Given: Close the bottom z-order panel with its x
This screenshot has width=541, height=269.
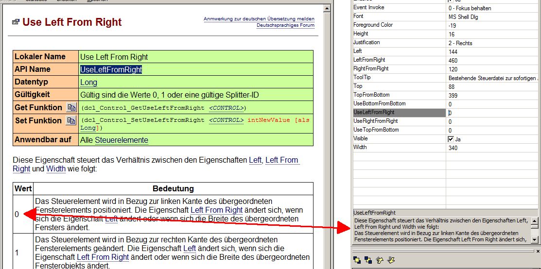Looking at the screenshot, I should click(x=538, y=251).
